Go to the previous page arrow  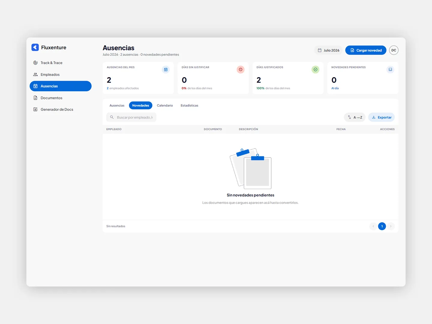click(x=373, y=226)
